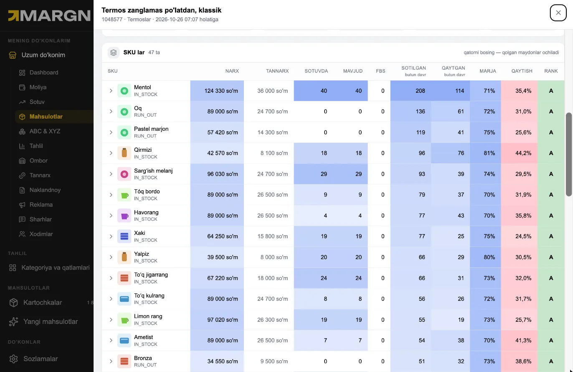Image resolution: width=573 pixels, height=372 pixels.
Task: Open the Tahlil menu item
Action: click(x=36, y=146)
